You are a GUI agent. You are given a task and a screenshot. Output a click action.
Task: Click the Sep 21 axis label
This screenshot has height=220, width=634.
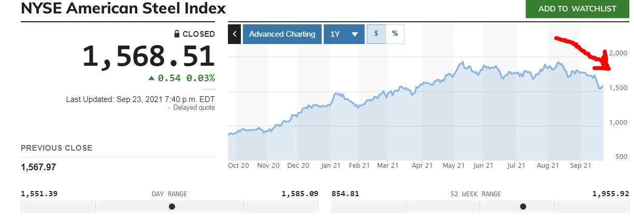pos(580,166)
